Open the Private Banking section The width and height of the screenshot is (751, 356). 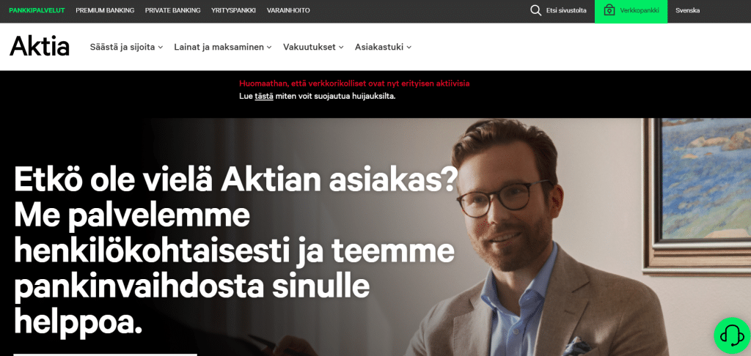pos(173,10)
